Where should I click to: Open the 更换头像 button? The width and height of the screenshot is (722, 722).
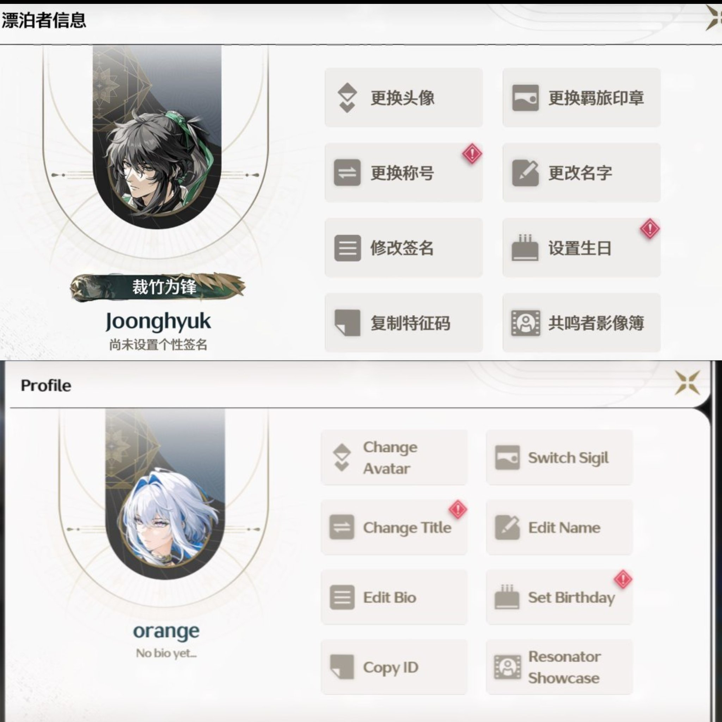coord(404,98)
